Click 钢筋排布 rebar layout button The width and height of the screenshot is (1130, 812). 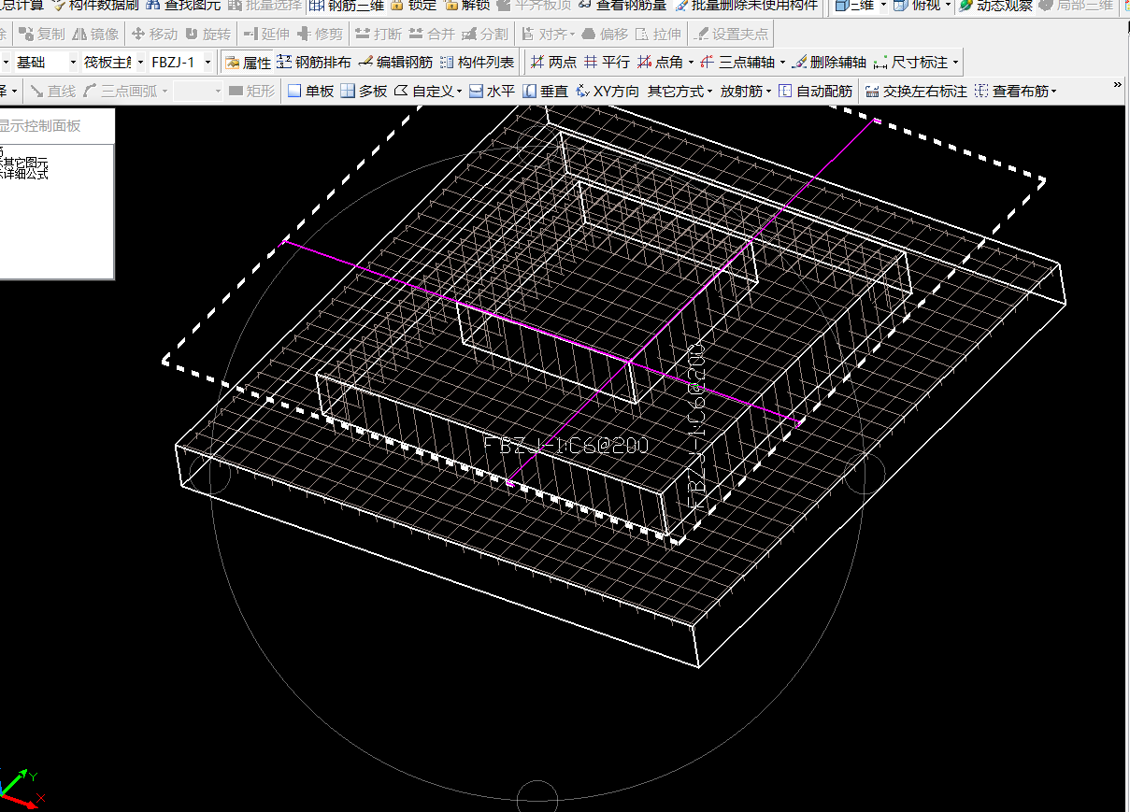click(314, 63)
